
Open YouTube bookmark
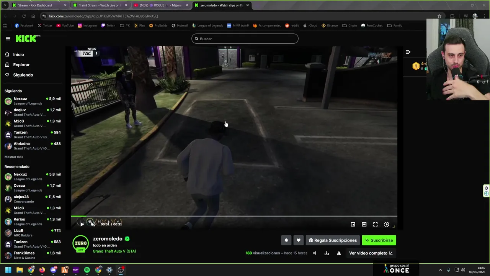[x=65, y=26]
